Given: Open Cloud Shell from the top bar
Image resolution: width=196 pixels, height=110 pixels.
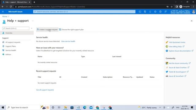Looking at the screenshot, I should 140,12.
